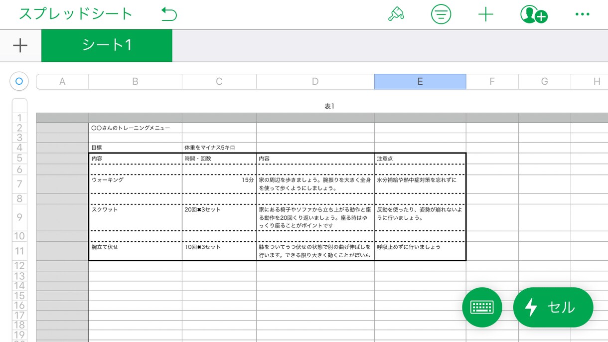608x342 pixels.
Task: Select the 目標 cell
Action: (135, 148)
